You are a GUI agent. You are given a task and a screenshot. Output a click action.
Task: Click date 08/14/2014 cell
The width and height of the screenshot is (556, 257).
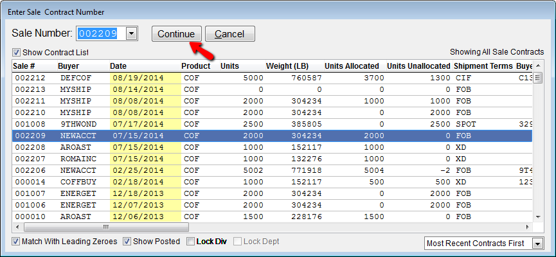point(145,90)
